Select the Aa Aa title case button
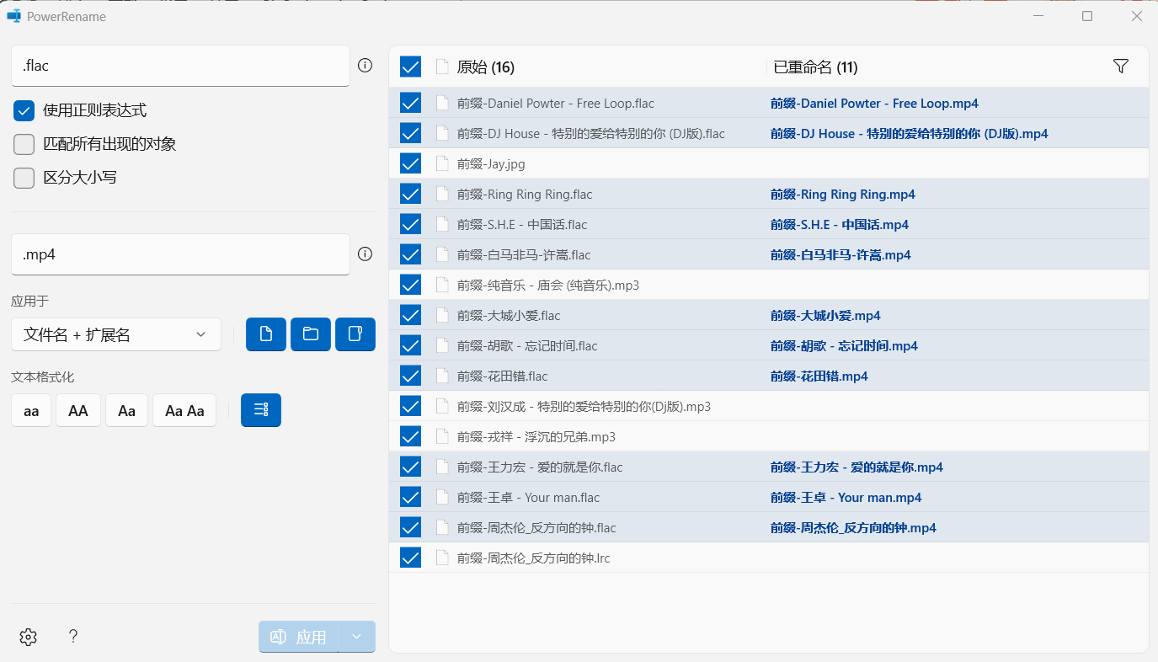This screenshot has height=662, width=1158. [184, 411]
